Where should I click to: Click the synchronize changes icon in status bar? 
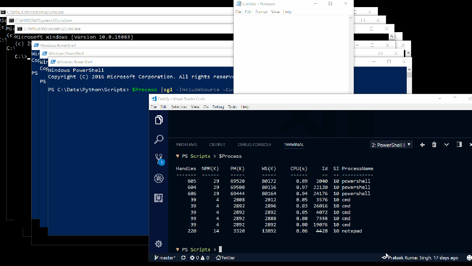184,257
